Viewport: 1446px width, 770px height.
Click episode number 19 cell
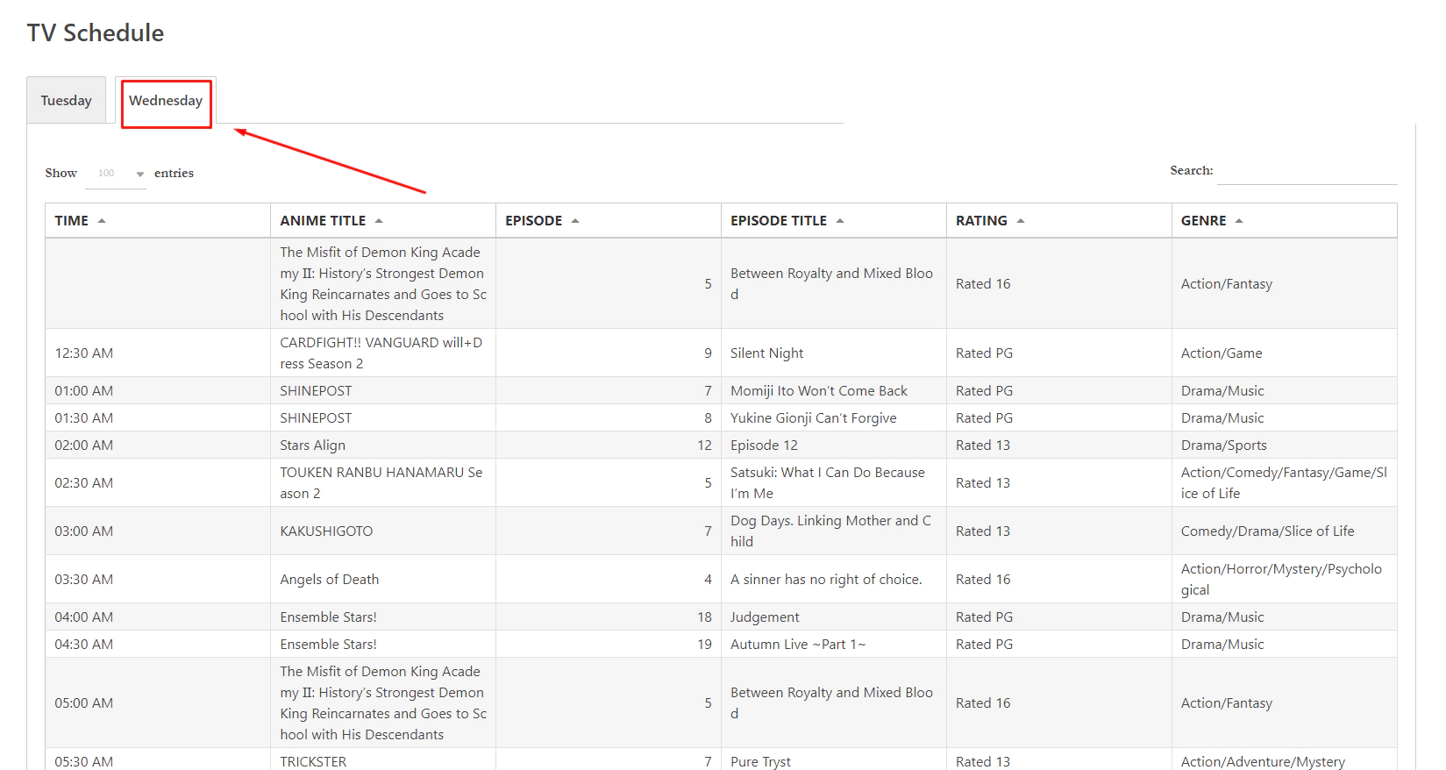pos(609,645)
